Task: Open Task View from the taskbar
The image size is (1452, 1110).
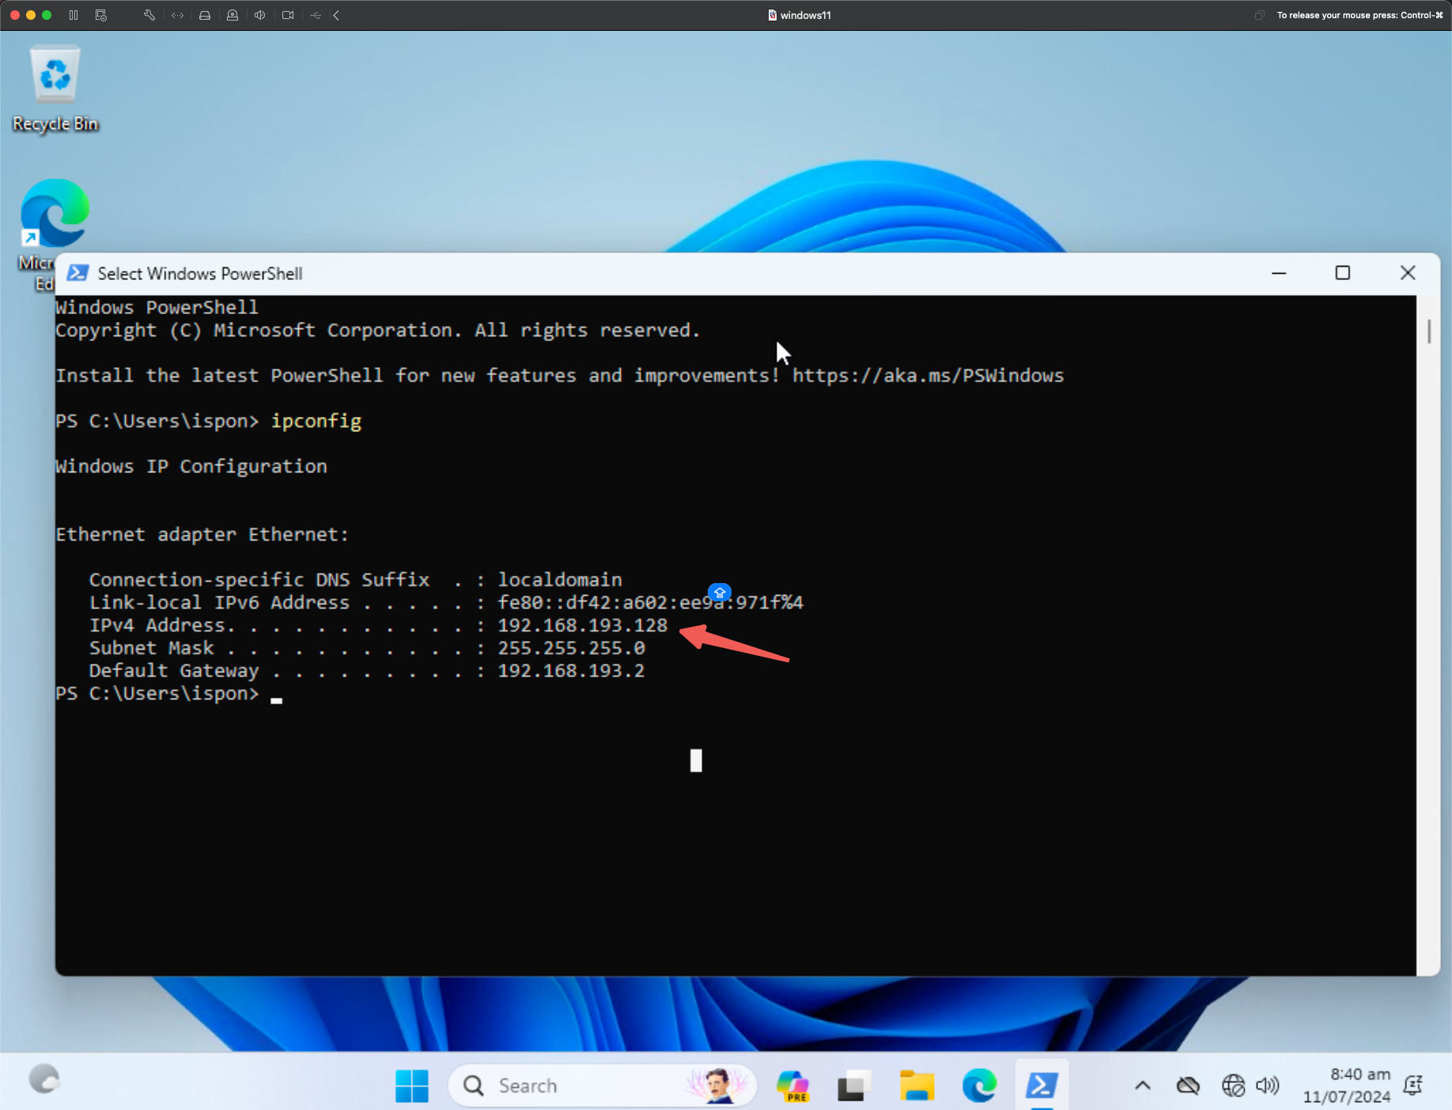Action: 854,1085
